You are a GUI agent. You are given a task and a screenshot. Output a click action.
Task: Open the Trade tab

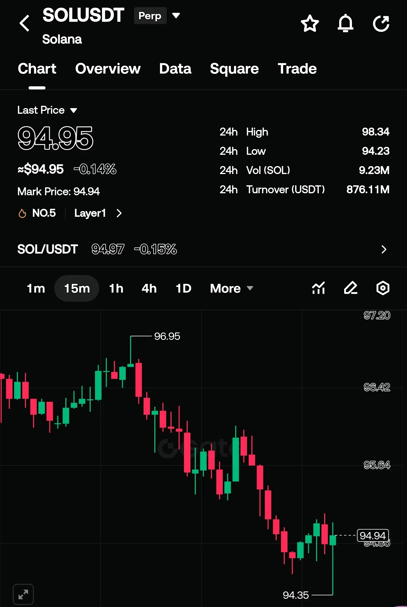tap(297, 69)
